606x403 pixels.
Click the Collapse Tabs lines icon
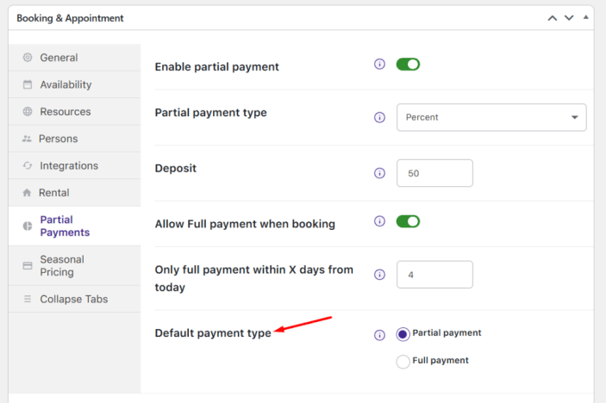coord(28,299)
